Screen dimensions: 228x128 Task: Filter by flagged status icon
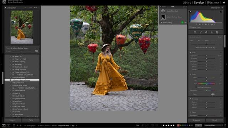click(143, 126)
